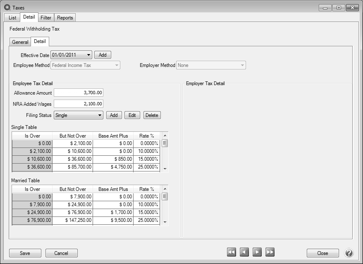The height and width of the screenshot is (264, 363).
Task: Save the tax changes
Action: [x=25, y=253]
